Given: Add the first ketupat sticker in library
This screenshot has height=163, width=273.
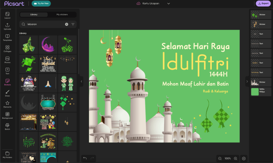Looking at the screenshot, I should click(x=28, y=45).
